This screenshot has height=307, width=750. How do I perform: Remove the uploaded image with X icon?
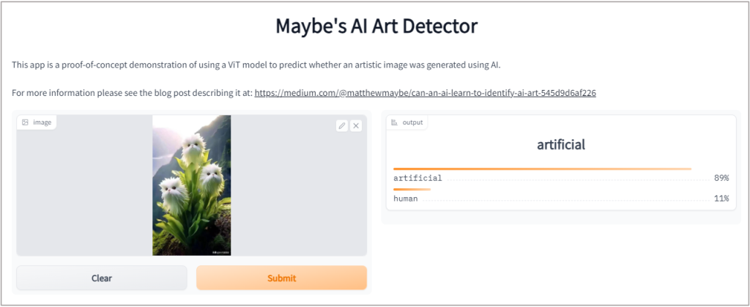tap(355, 126)
